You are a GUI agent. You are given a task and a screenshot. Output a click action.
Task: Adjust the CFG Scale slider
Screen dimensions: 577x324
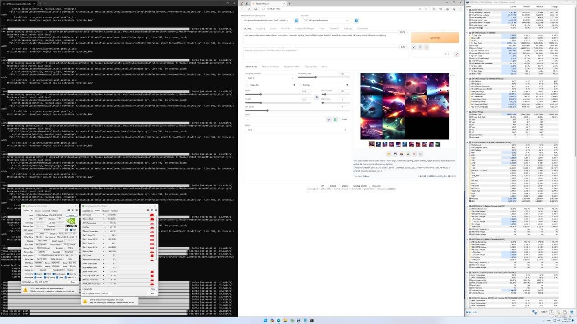pyautogui.click(x=267, y=110)
